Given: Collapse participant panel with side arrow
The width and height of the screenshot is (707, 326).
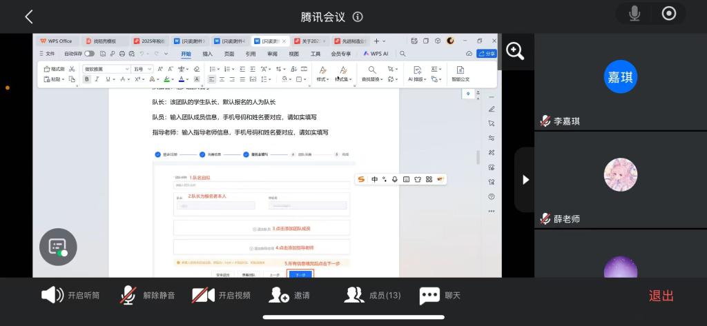Looking at the screenshot, I should [x=525, y=179].
